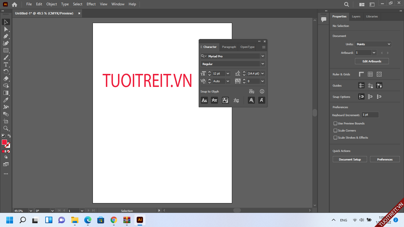Choose the Rectangle tool
This screenshot has width=404, height=227.
point(6,50)
